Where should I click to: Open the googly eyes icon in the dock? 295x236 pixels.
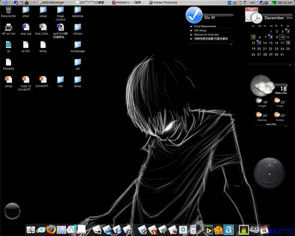coord(254,229)
